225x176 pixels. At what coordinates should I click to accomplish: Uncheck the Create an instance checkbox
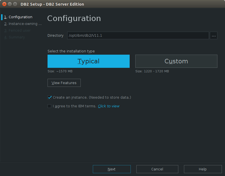click(49, 98)
